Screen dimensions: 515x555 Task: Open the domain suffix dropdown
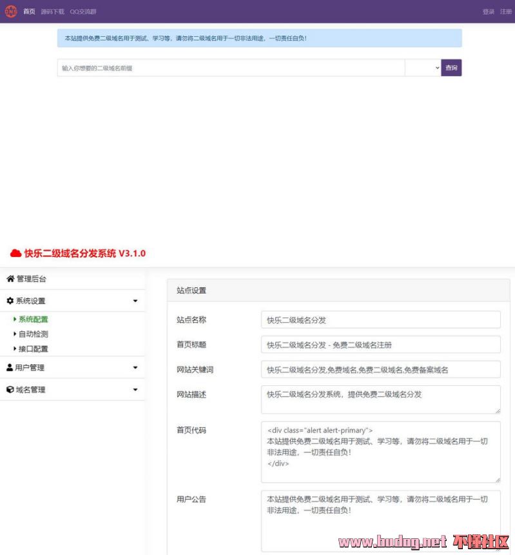(x=422, y=68)
